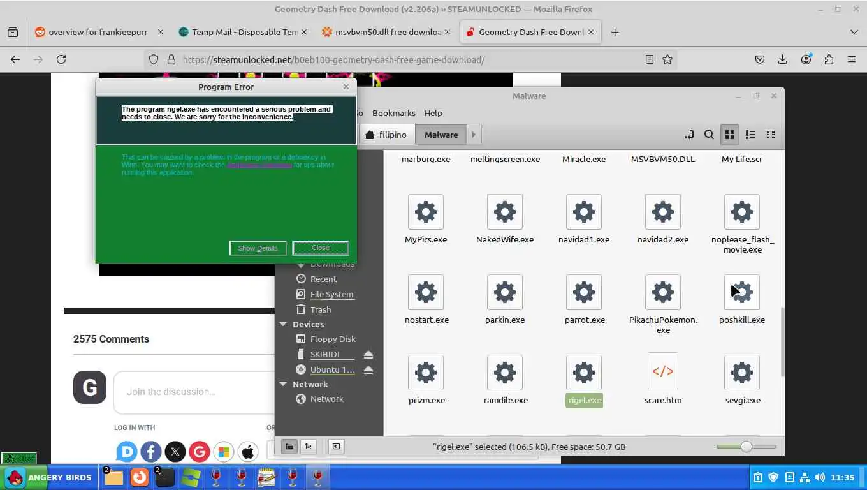
Task: Switch to msvbvm50.dll free download tab
Action: [x=388, y=32]
